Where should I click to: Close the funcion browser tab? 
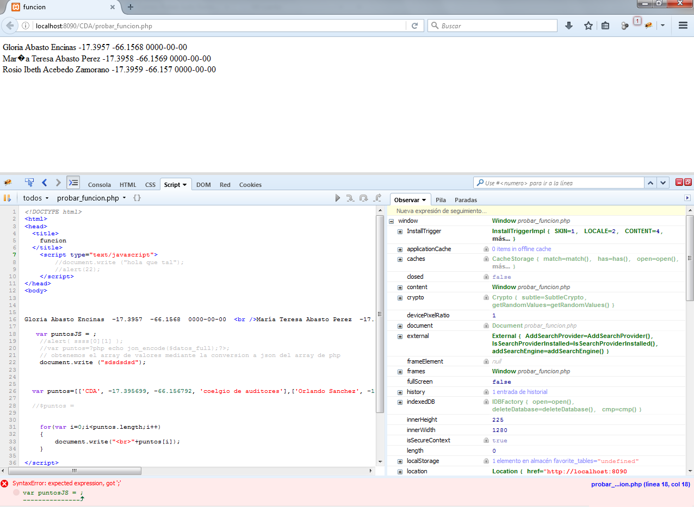point(113,7)
